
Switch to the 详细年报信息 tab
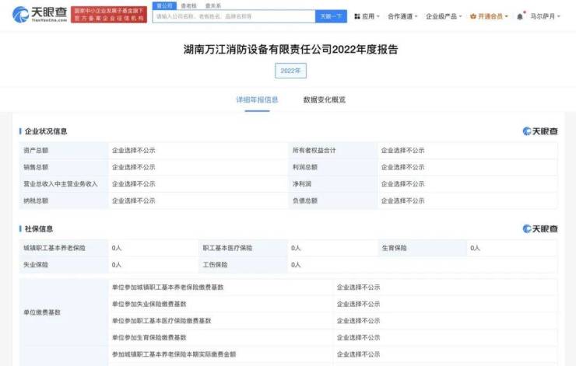click(x=257, y=99)
